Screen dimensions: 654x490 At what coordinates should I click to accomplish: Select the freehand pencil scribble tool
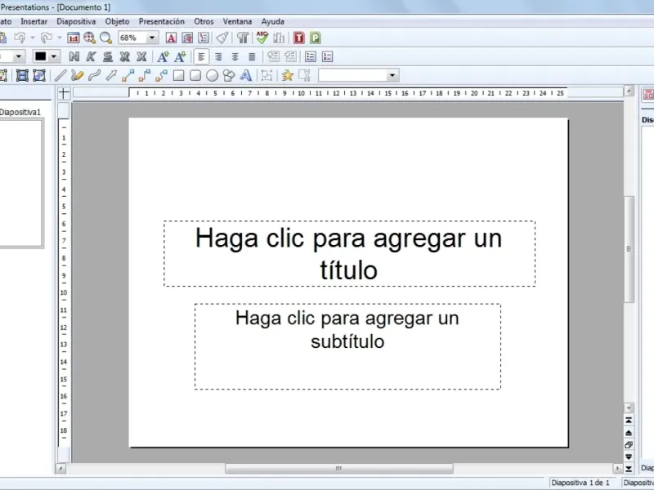click(x=78, y=75)
